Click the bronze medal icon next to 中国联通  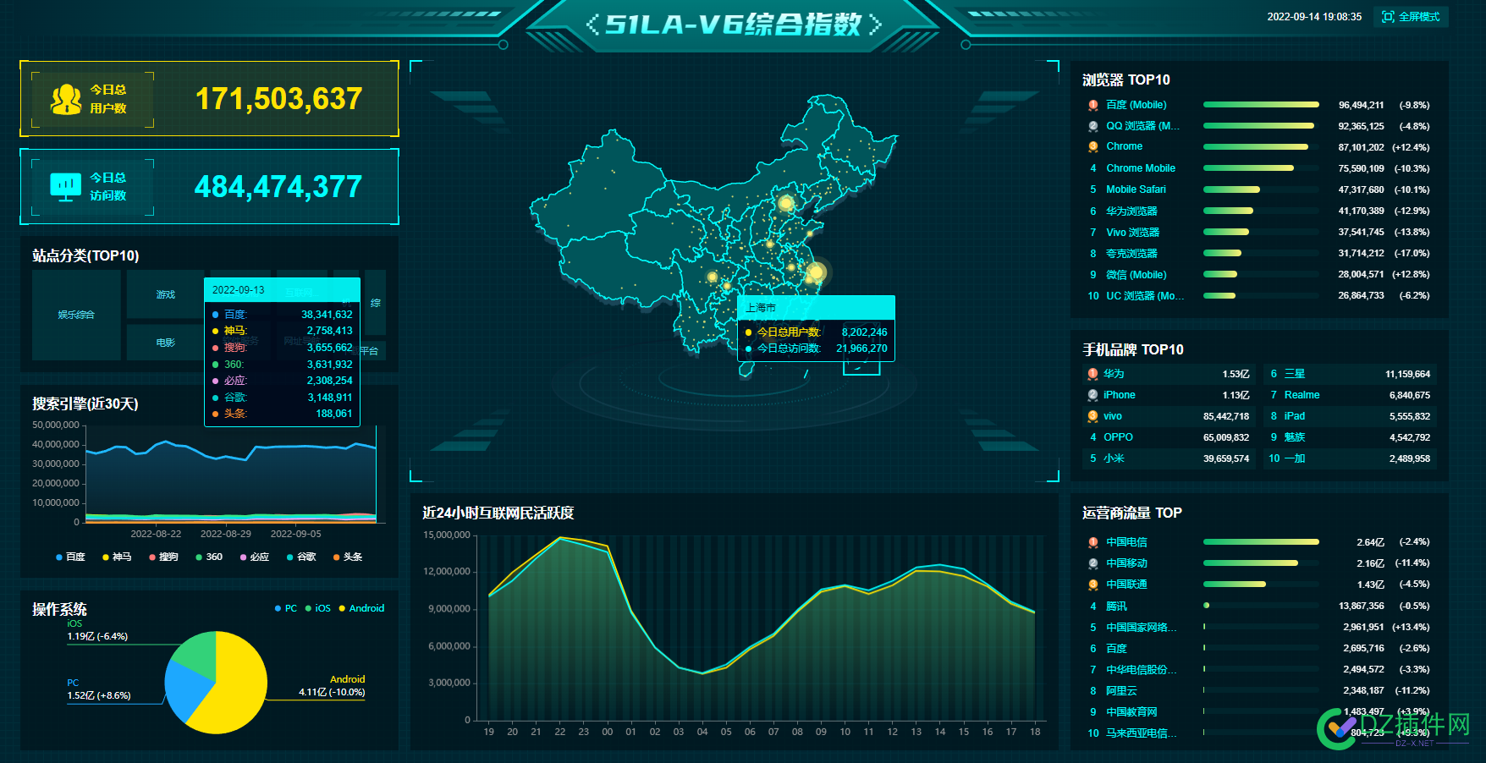pos(1093,585)
